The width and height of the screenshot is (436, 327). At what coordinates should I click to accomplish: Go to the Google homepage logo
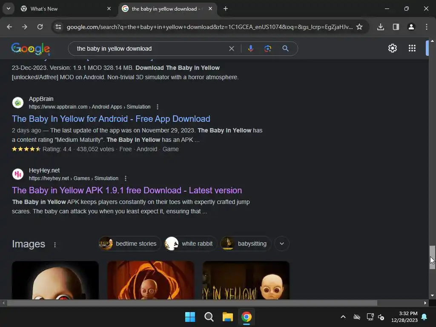point(31,49)
